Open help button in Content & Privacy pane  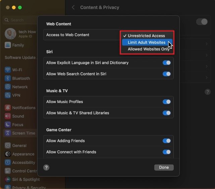(x=208, y=92)
